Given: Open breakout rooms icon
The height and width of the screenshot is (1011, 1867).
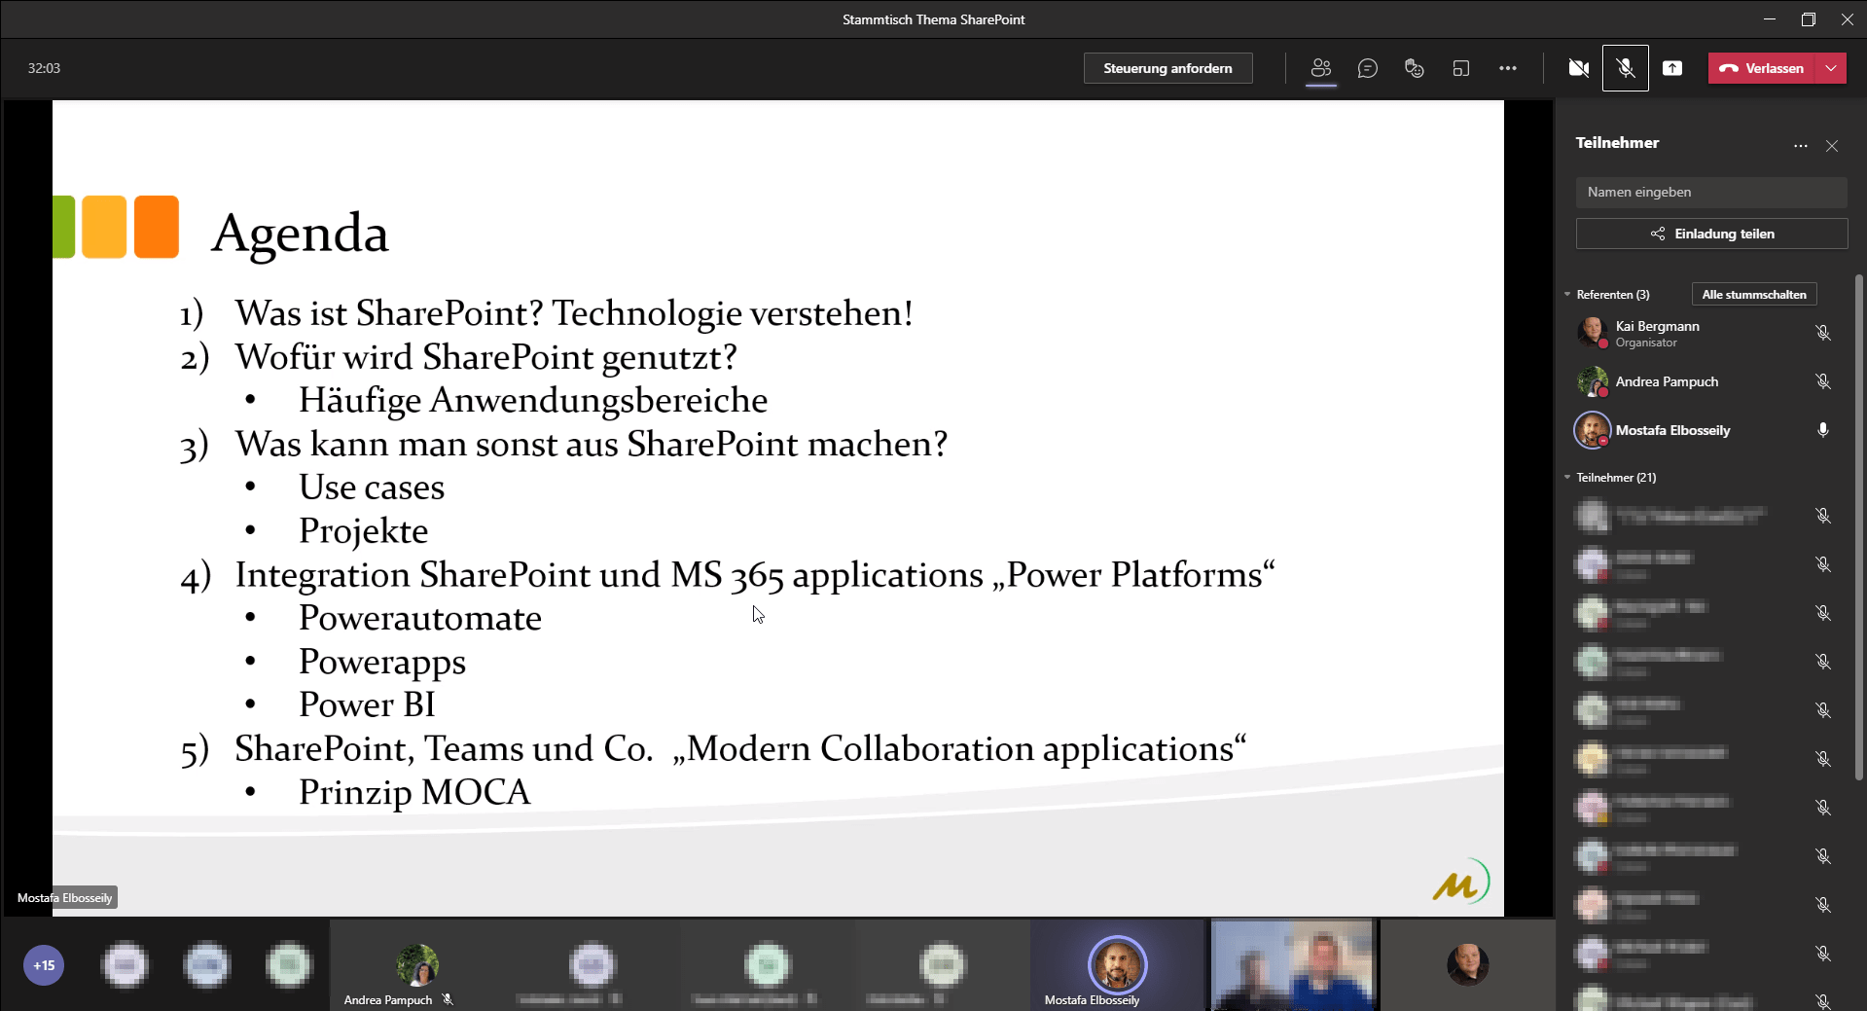Looking at the screenshot, I should click(x=1460, y=68).
